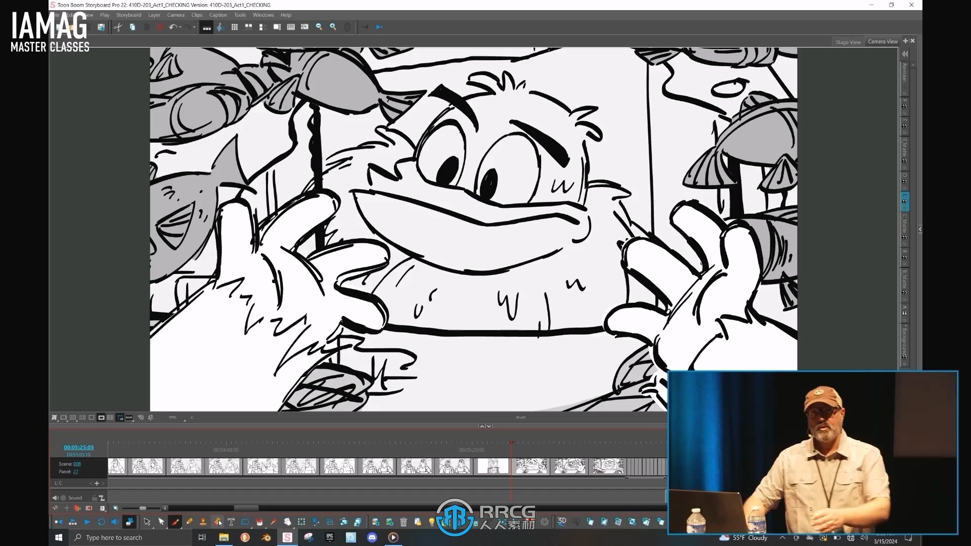Click the timeline Play button
The image size is (971, 546).
coord(87,522)
